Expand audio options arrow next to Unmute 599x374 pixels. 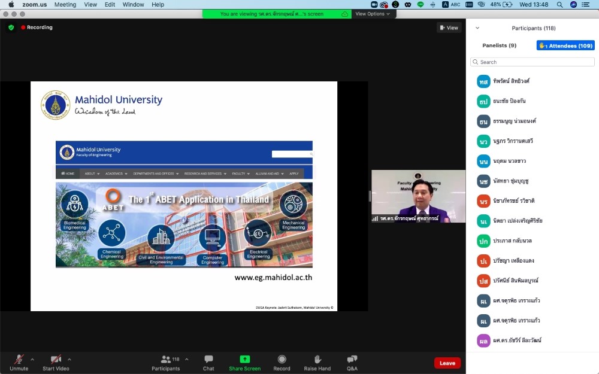32,360
